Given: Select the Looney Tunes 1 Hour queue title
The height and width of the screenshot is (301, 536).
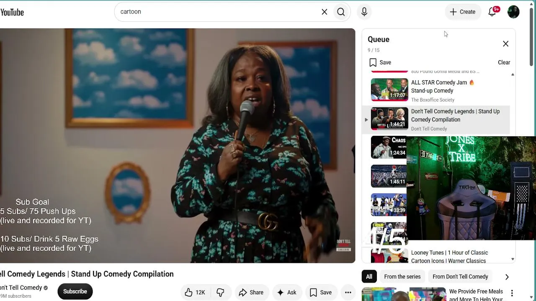Looking at the screenshot, I should coord(449,257).
